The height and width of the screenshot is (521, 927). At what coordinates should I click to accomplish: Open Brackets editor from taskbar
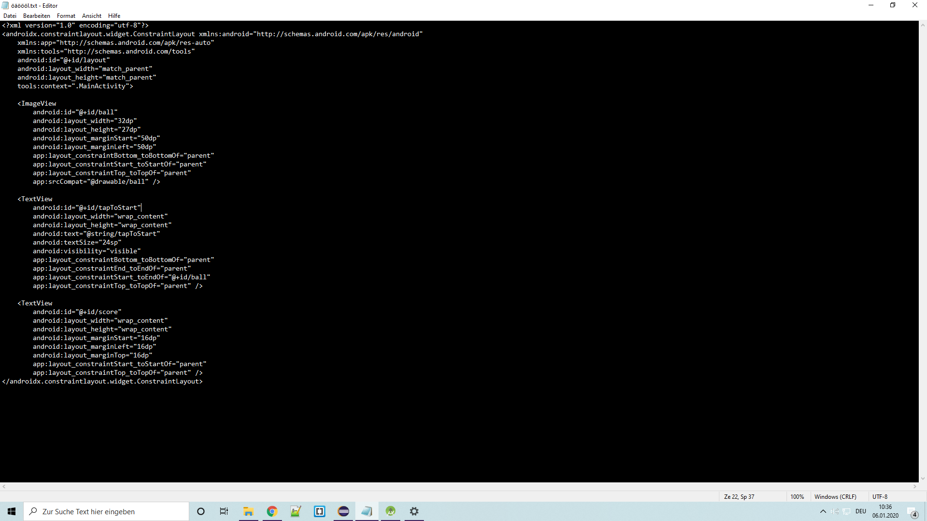(x=320, y=511)
